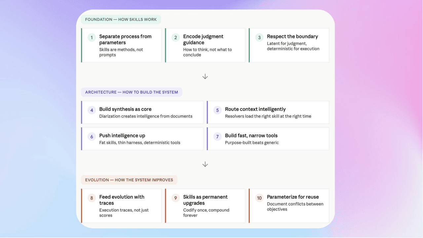
Task: Click the number 5 circle badge
Action: pos(217,110)
